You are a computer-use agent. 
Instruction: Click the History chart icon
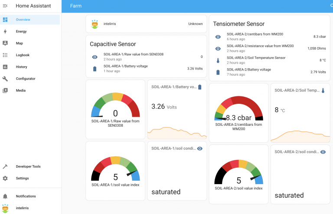[5, 67]
